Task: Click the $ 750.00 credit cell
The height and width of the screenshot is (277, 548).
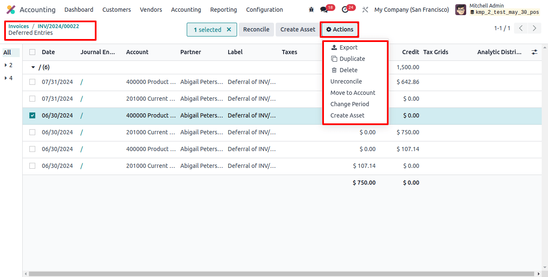Action: coord(408,132)
